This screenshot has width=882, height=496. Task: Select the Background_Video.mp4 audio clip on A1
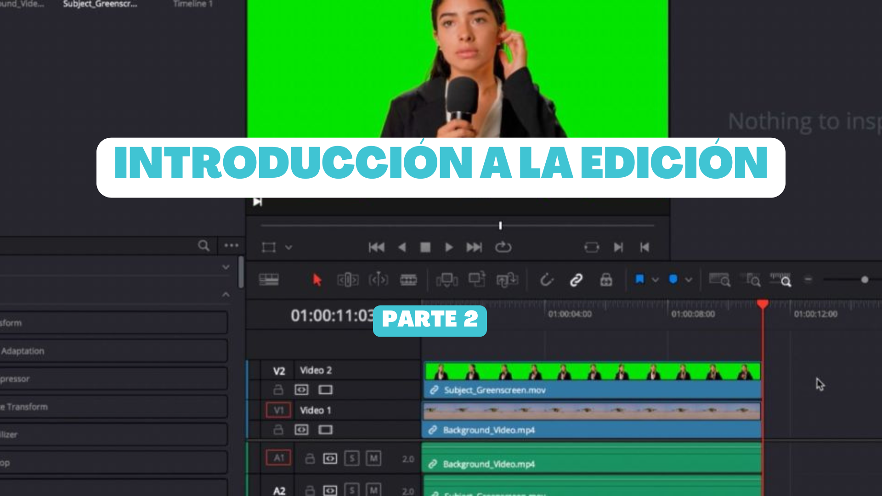592,458
